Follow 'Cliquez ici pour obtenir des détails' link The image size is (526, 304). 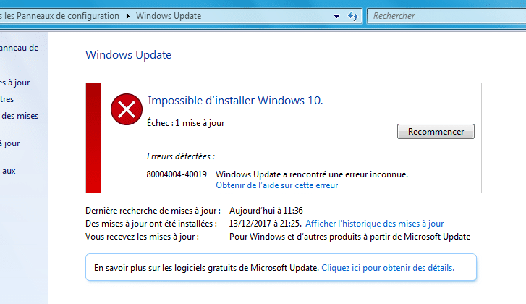[x=388, y=268]
